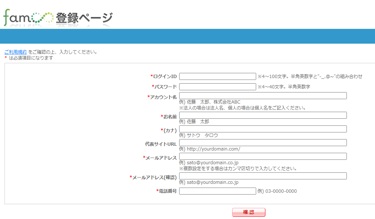Click into the パスワード text box

click(217, 87)
